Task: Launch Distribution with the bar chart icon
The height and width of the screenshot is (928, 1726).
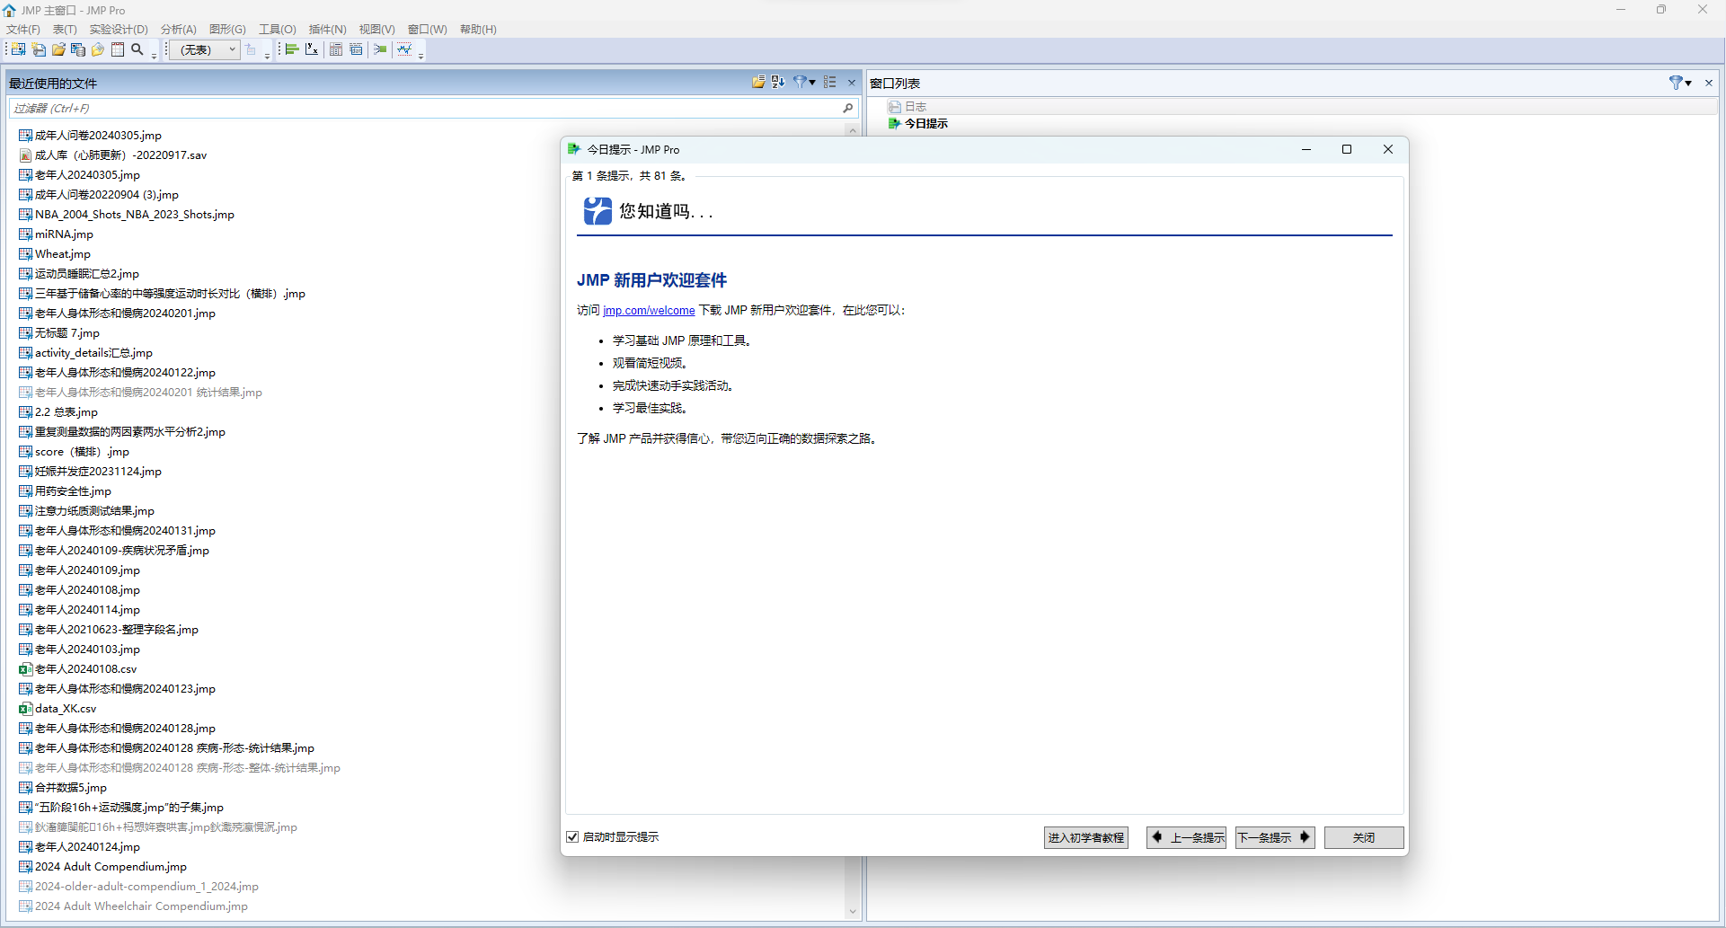Action: pos(292,49)
